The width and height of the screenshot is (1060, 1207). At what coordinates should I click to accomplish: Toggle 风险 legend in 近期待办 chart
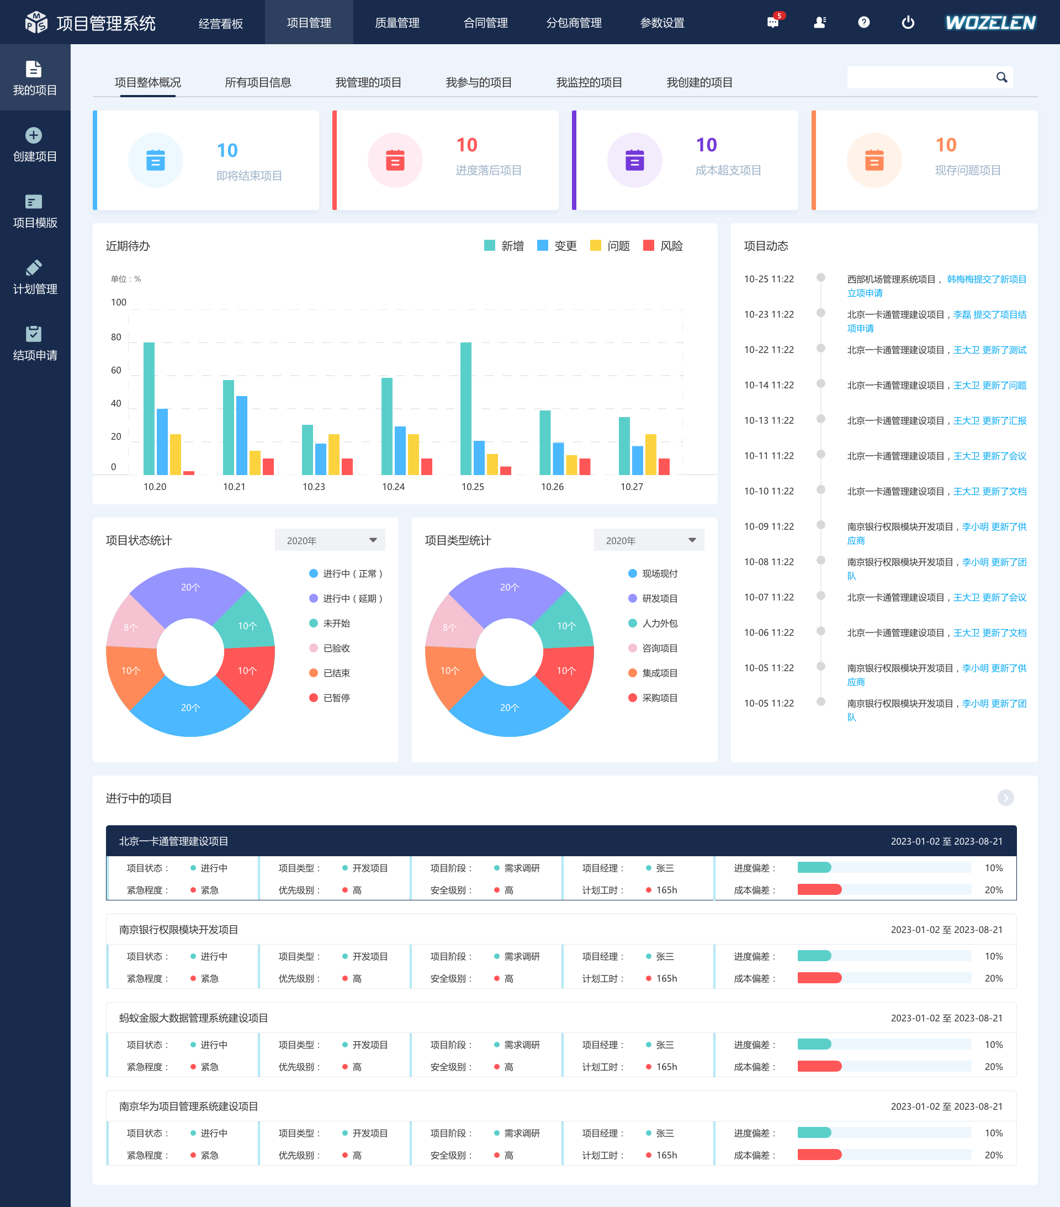click(664, 246)
